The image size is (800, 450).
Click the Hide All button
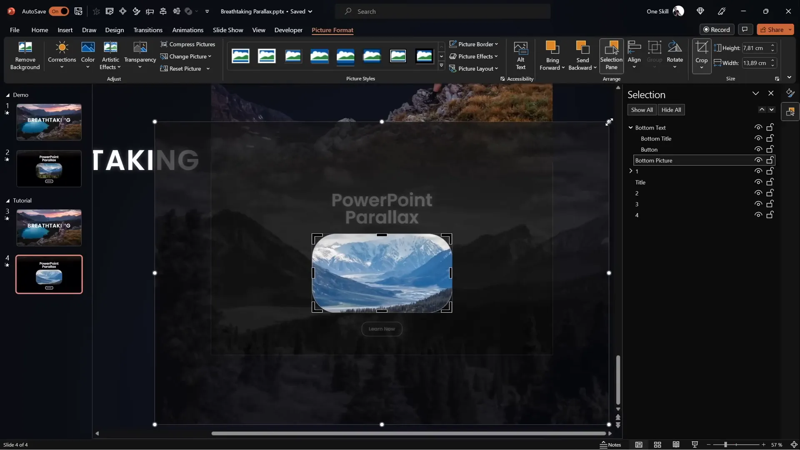671,110
